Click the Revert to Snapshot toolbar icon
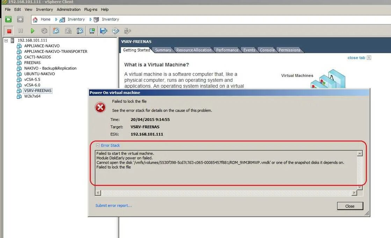Screen dimensions: 391x238 [x=68, y=31]
